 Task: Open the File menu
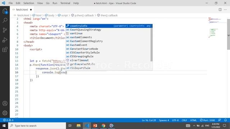click(x=10, y=3)
